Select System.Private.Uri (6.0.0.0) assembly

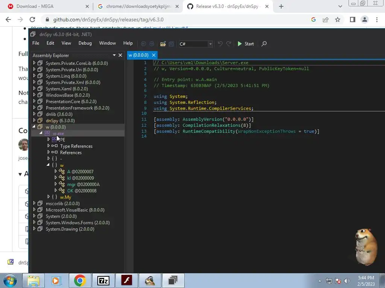(x=72, y=69)
